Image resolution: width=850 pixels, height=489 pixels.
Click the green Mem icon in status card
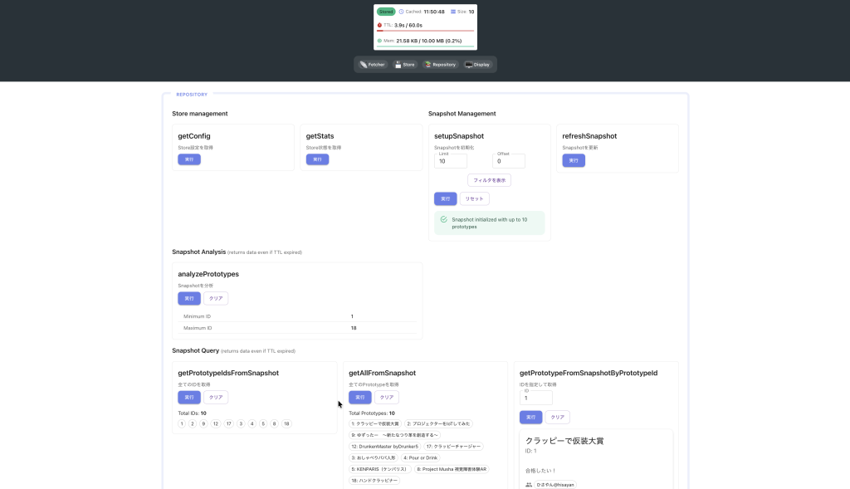(379, 40)
